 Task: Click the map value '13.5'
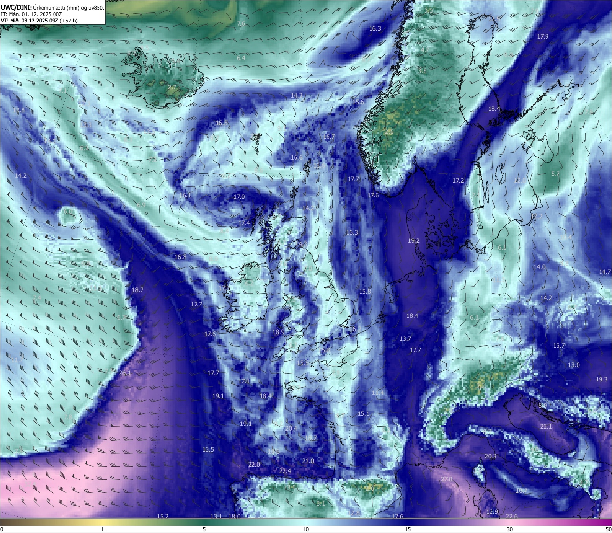[x=208, y=449]
